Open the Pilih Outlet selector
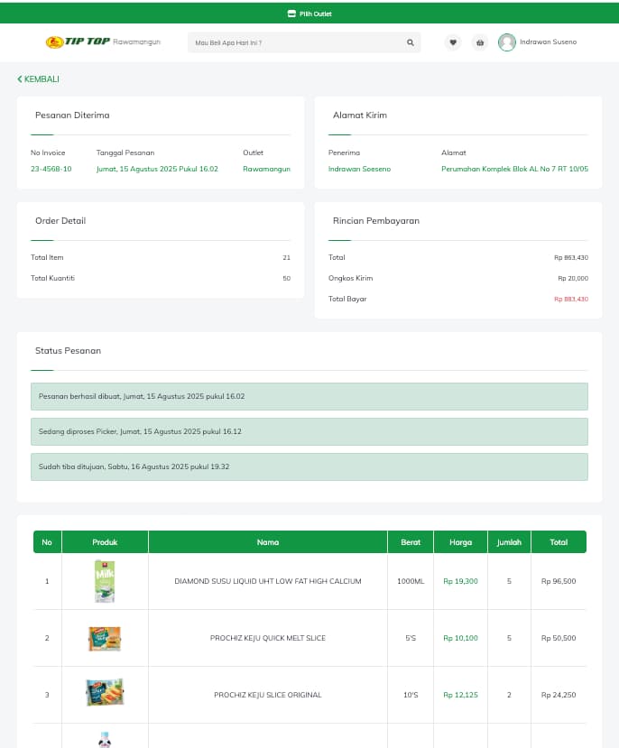This screenshot has height=748, width=619. pyautogui.click(x=309, y=14)
